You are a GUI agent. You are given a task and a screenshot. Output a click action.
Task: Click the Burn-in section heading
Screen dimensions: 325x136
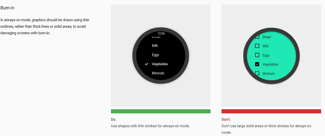click(x=7, y=8)
